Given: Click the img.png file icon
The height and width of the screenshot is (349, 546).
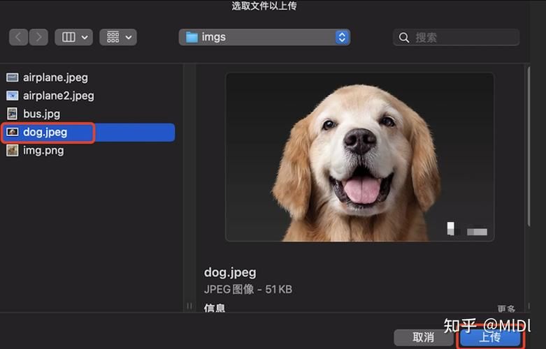Looking at the screenshot, I should (x=13, y=151).
